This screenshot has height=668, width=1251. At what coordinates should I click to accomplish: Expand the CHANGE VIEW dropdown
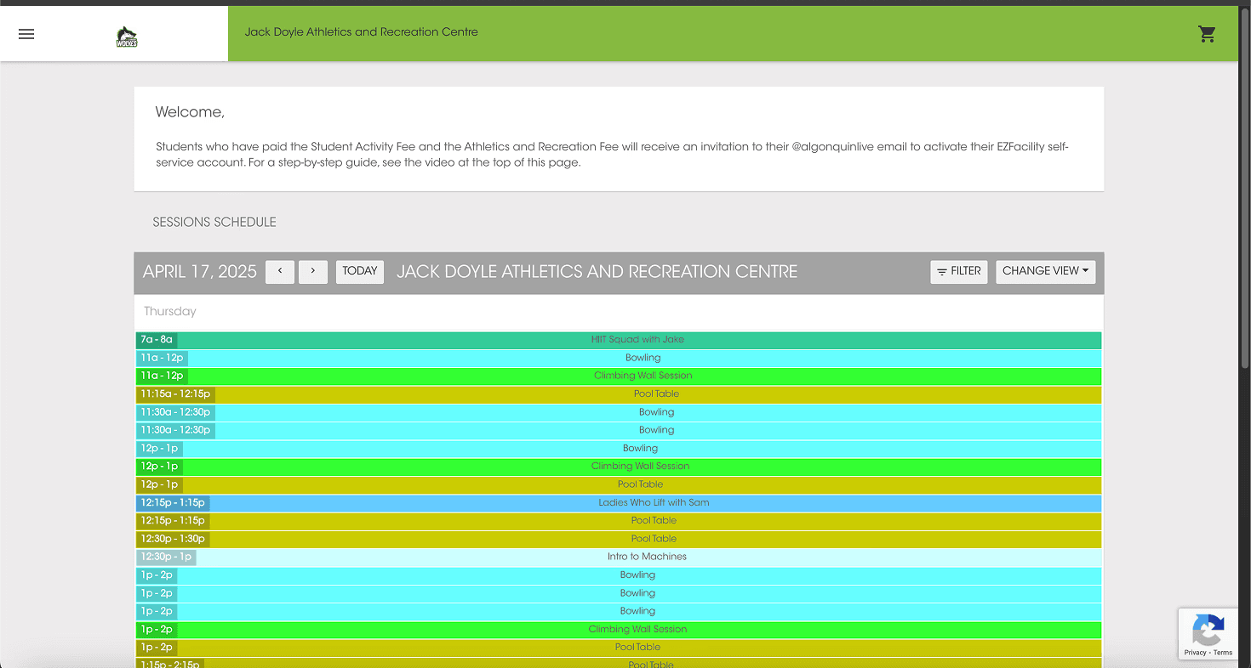(x=1046, y=271)
